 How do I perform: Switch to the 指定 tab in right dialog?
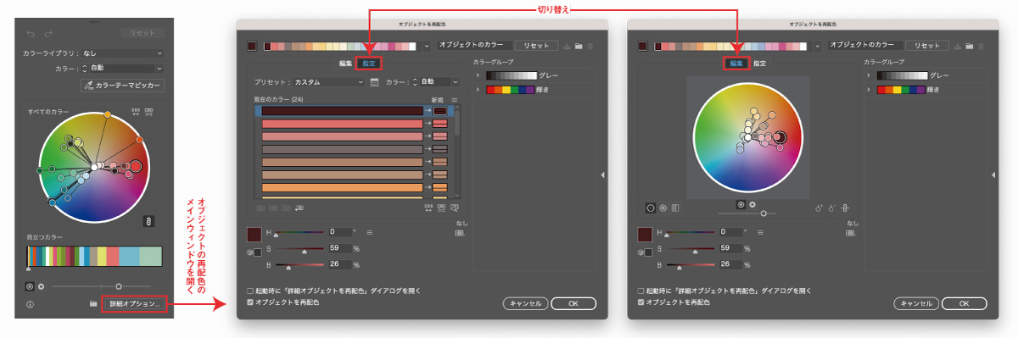tap(760, 64)
